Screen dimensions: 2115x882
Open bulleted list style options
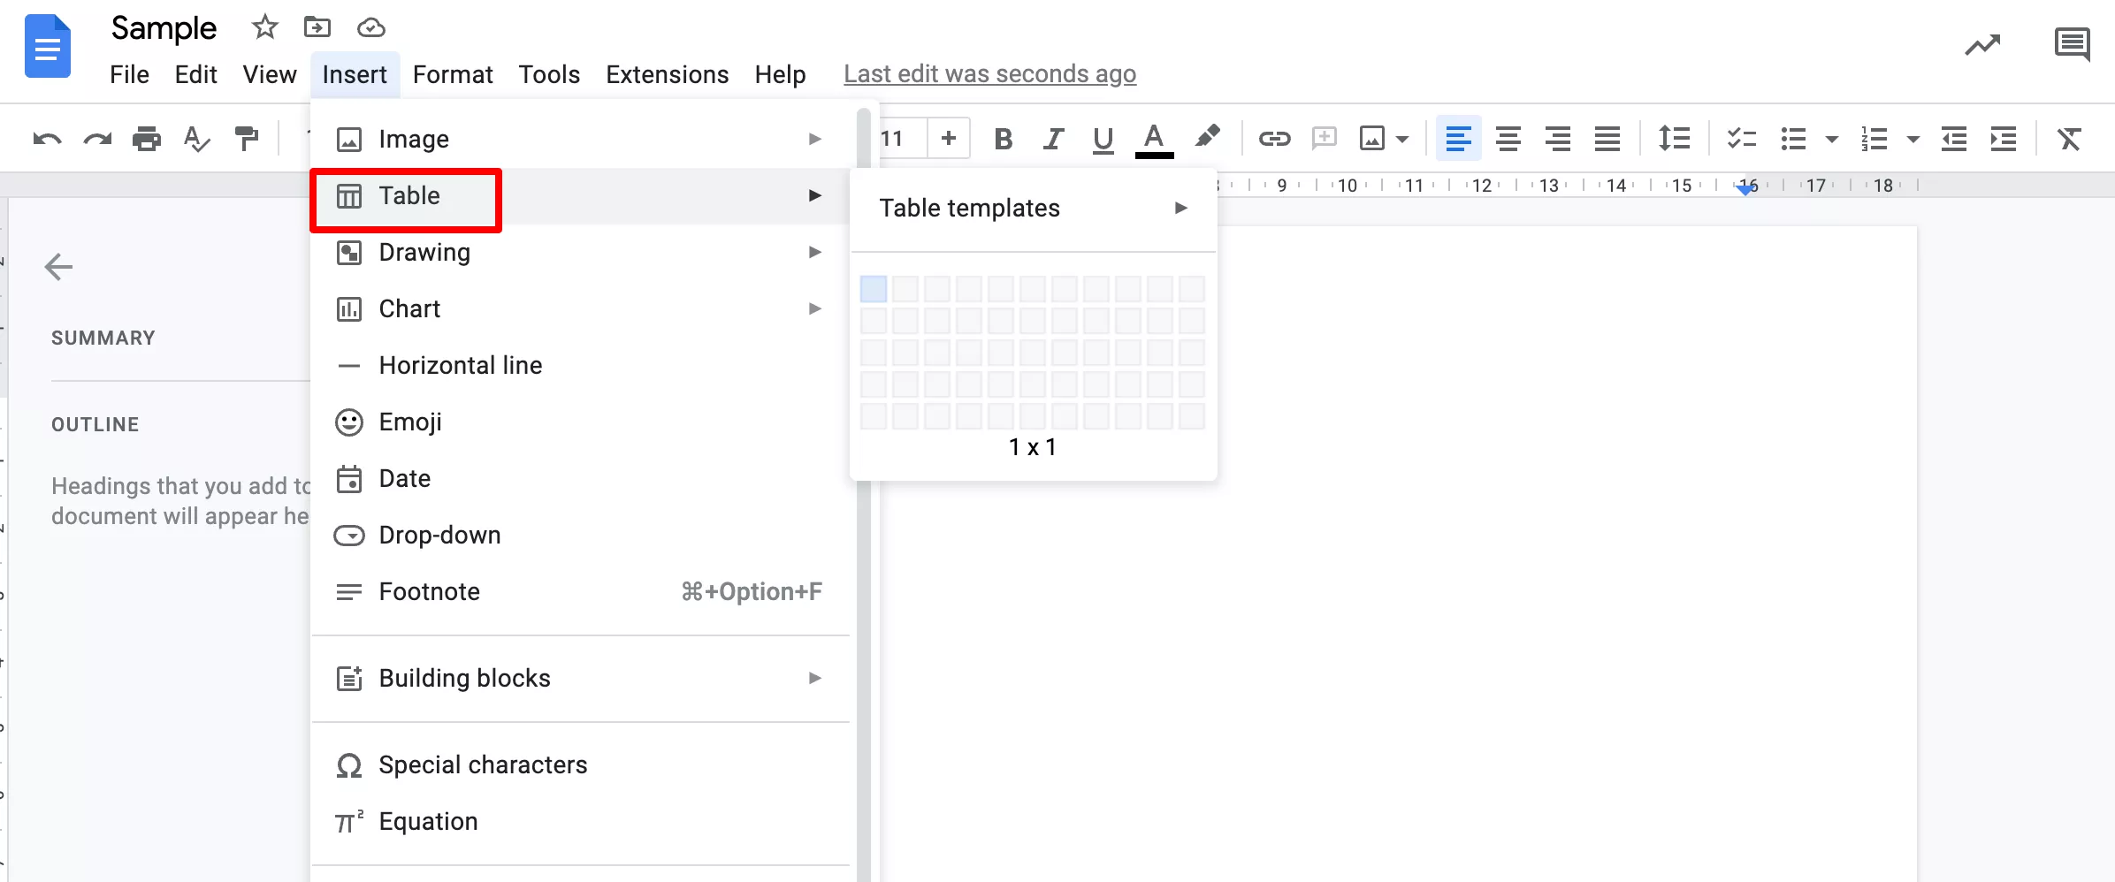pos(1831,139)
